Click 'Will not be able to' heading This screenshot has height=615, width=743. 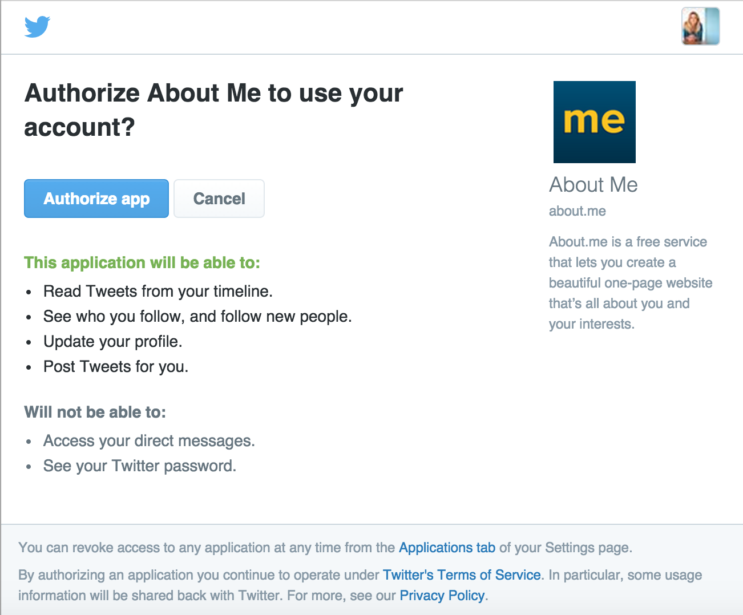[95, 412]
